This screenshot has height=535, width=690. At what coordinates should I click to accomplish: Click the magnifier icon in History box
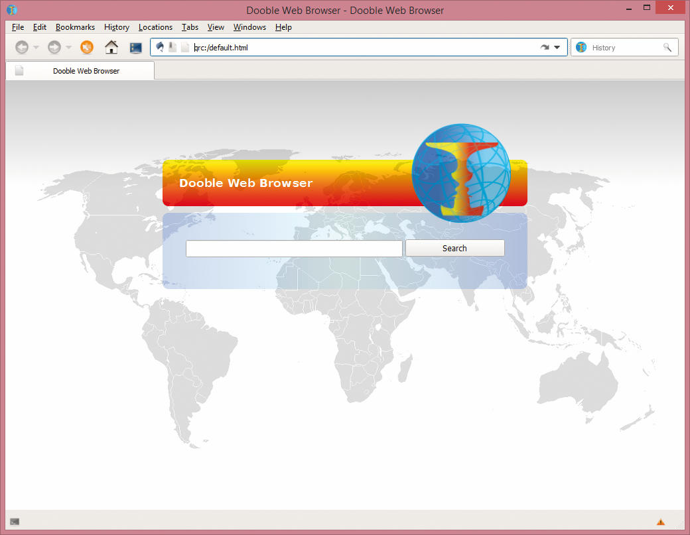pyautogui.click(x=667, y=48)
